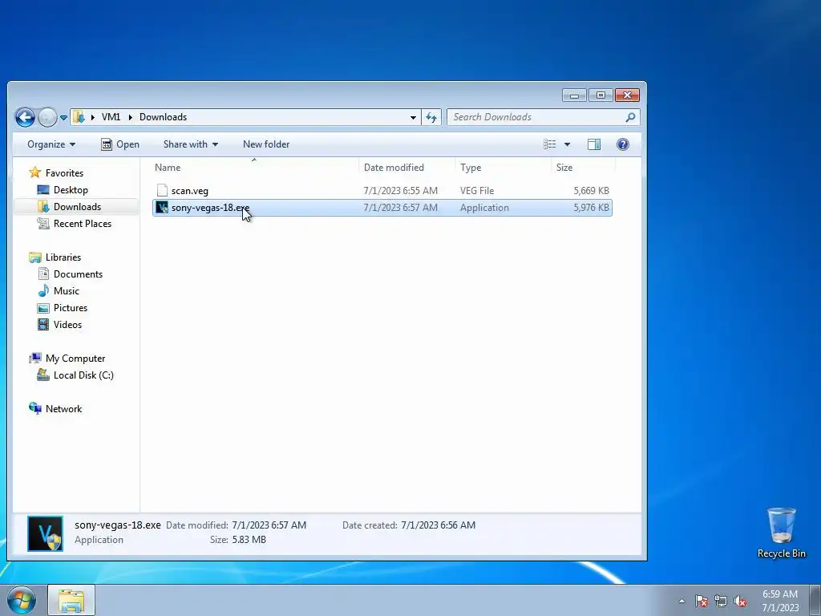Open the Organize menu
The height and width of the screenshot is (616, 821).
point(51,144)
